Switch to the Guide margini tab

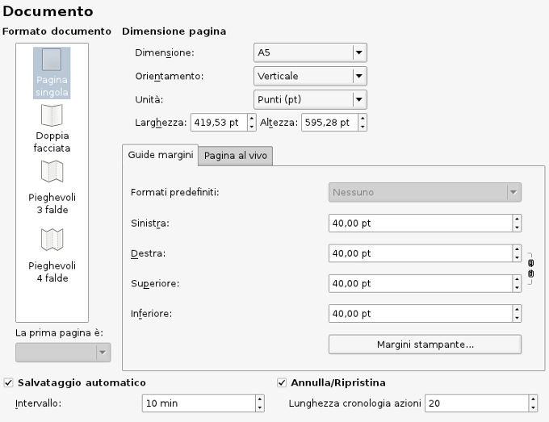coord(161,155)
